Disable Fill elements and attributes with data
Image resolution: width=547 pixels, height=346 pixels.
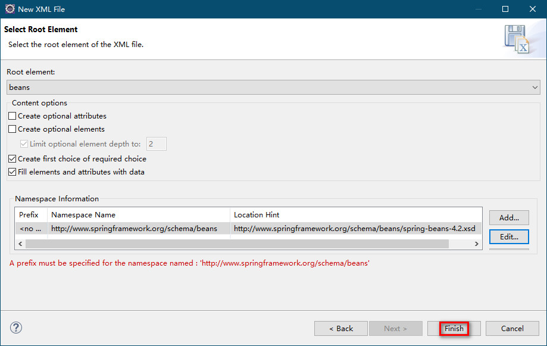pos(11,172)
